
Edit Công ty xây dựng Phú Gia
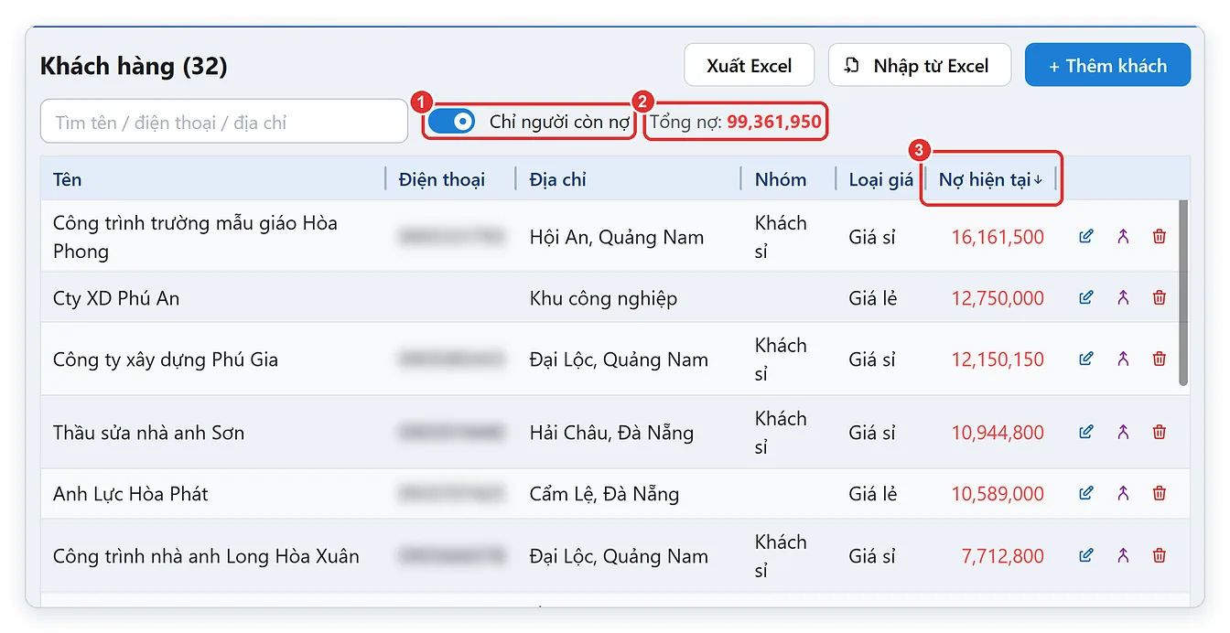[x=1086, y=359]
